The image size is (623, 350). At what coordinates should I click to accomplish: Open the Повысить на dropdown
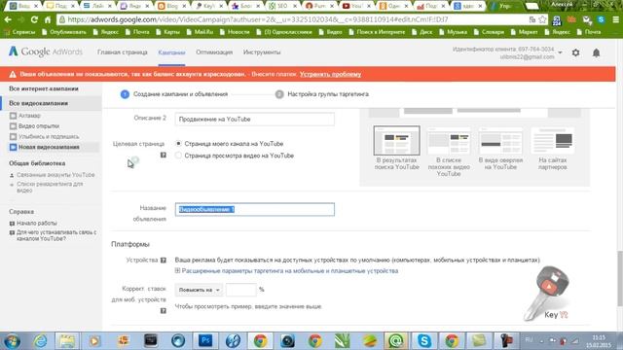coord(199,290)
